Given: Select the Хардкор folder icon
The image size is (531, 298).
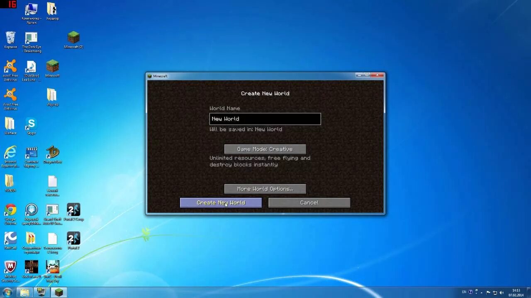Looking at the screenshot, I should pyautogui.click(x=52, y=11).
